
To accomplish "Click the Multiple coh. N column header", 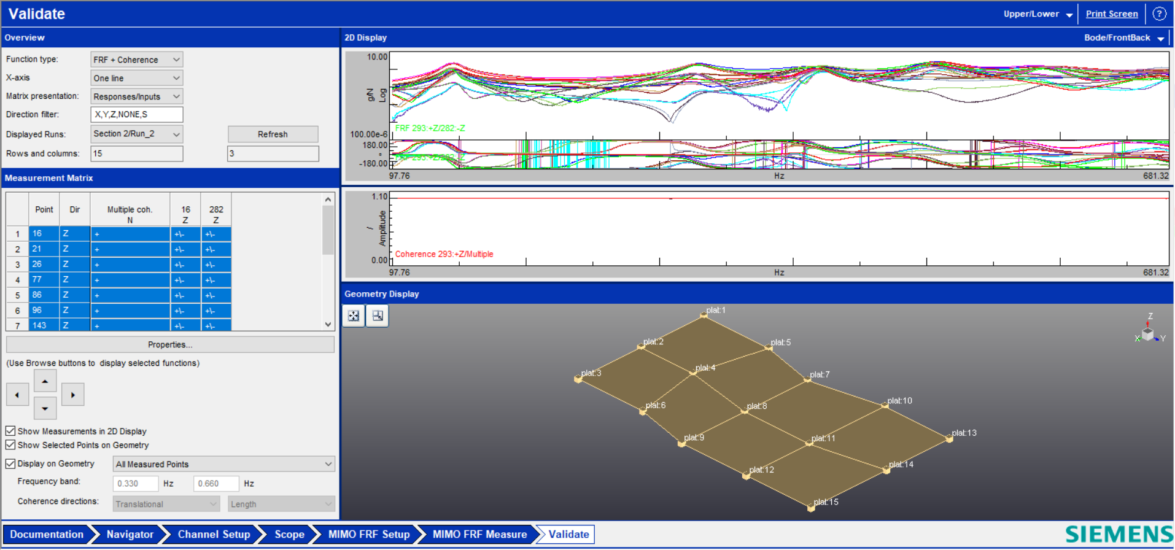I will coord(130,209).
